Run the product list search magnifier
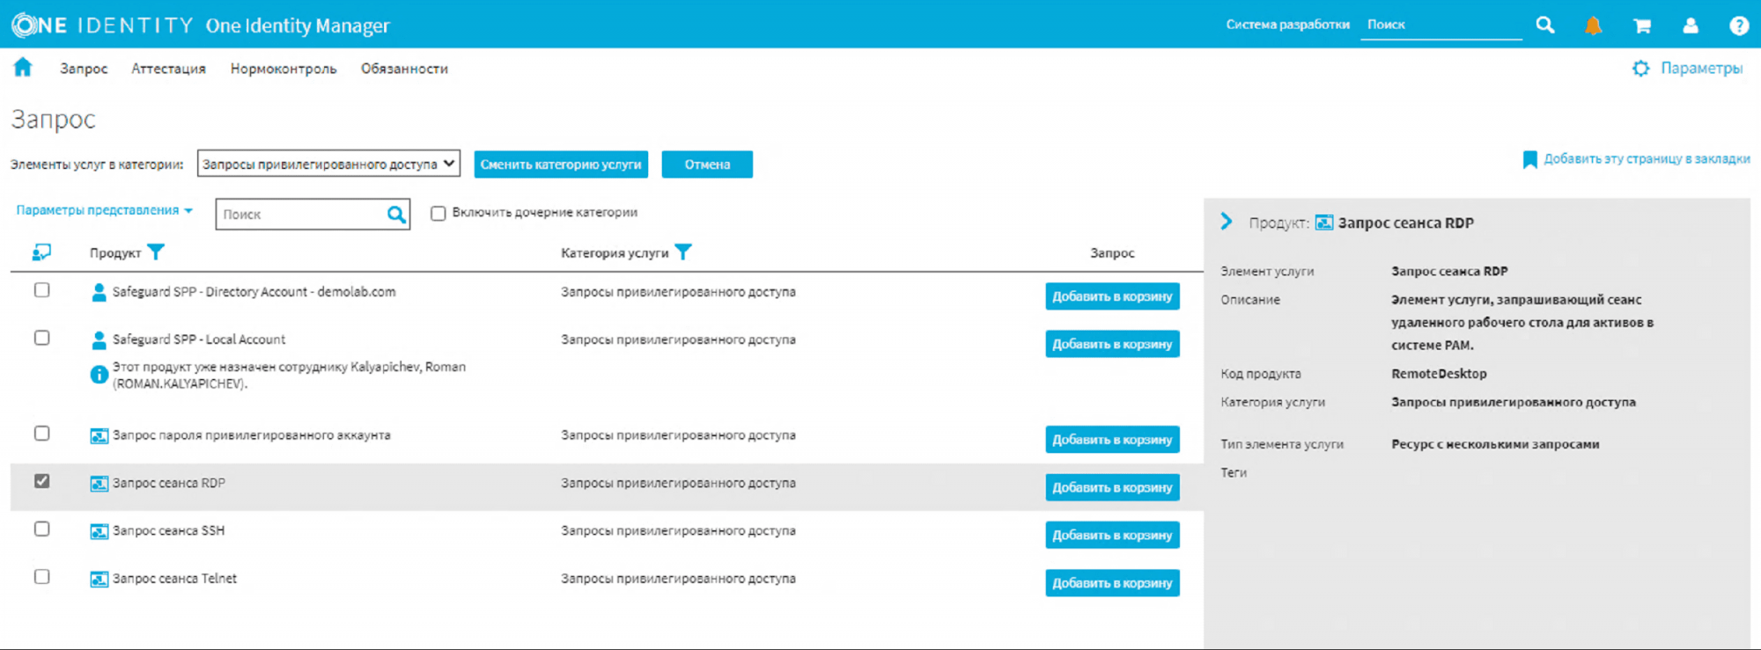 [396, 214]
